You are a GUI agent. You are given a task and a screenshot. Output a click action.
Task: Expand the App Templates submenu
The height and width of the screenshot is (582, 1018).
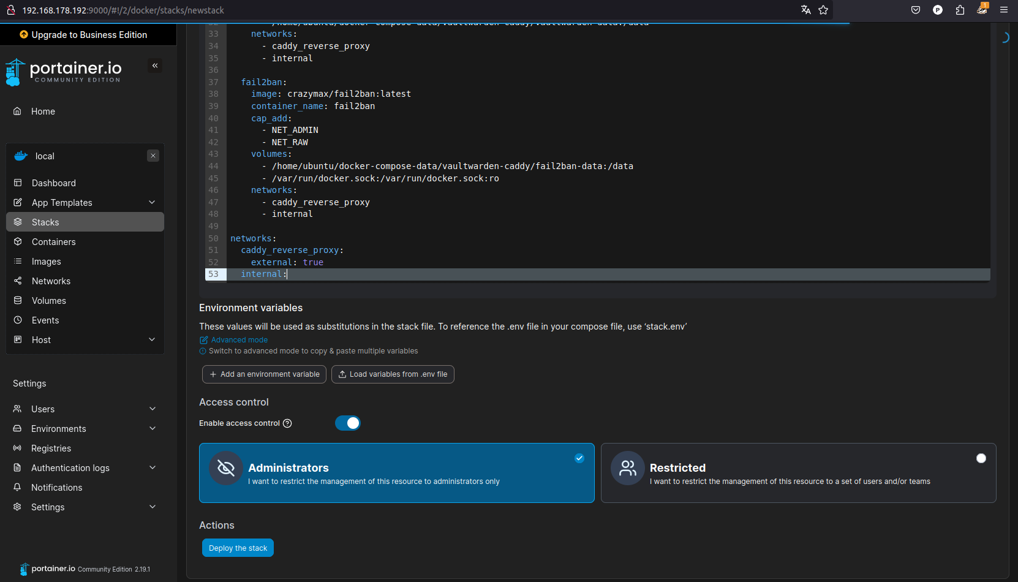[152, 203]
